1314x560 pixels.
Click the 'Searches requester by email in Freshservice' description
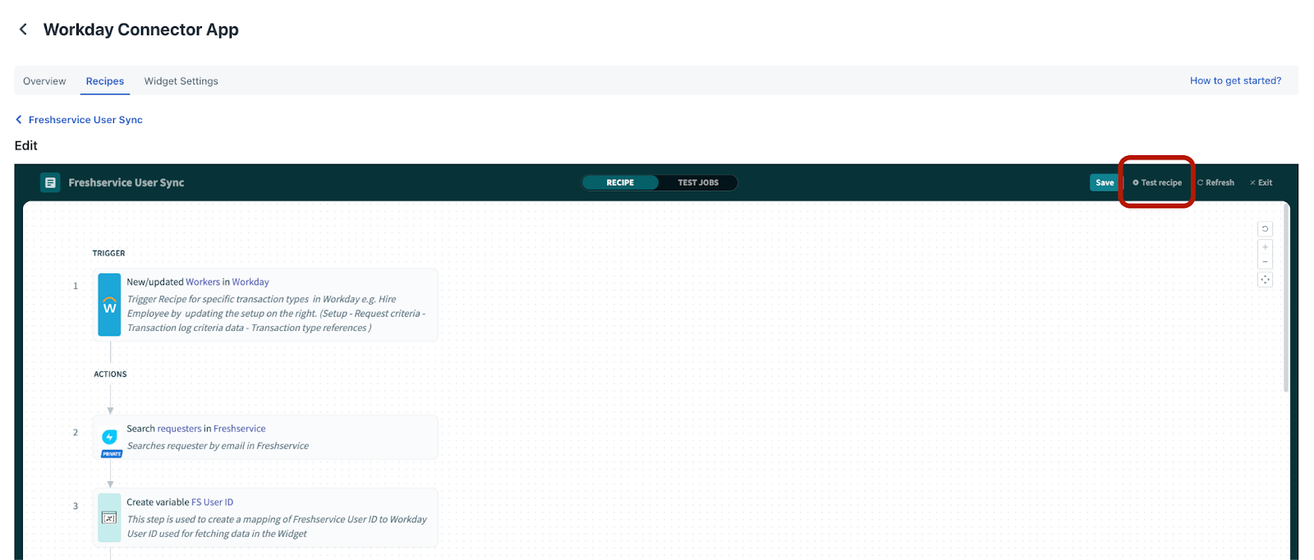218,446
